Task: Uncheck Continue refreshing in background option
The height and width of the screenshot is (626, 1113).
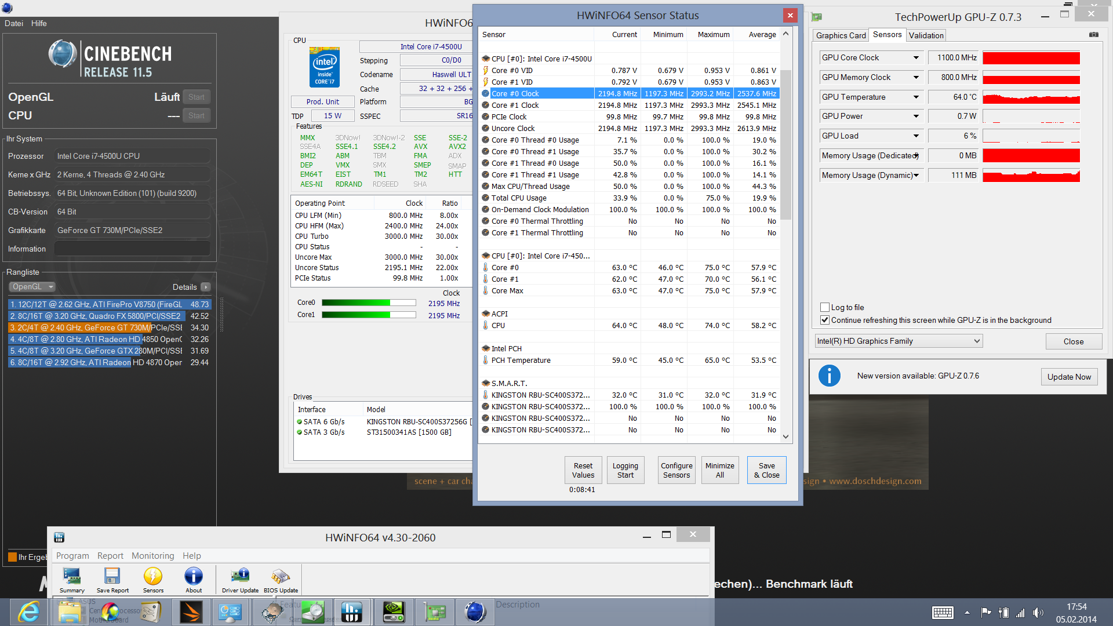Action: 825,320
